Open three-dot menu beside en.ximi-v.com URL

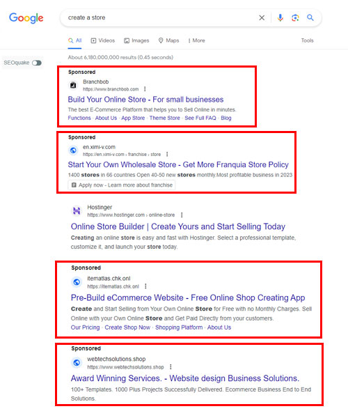[167, 154]
